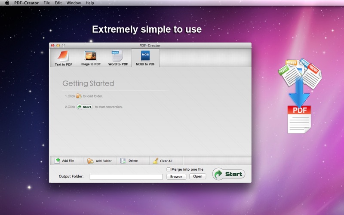
Task: Enable Merge into one file checkbox
Action: click(168, 169)
